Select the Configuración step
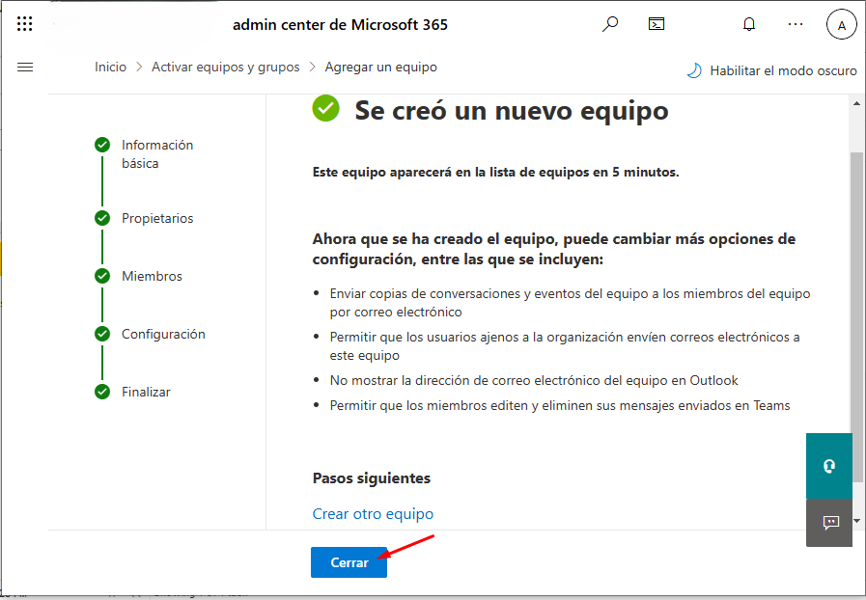This screenshot has height=600, width=866. click(163, 334)
